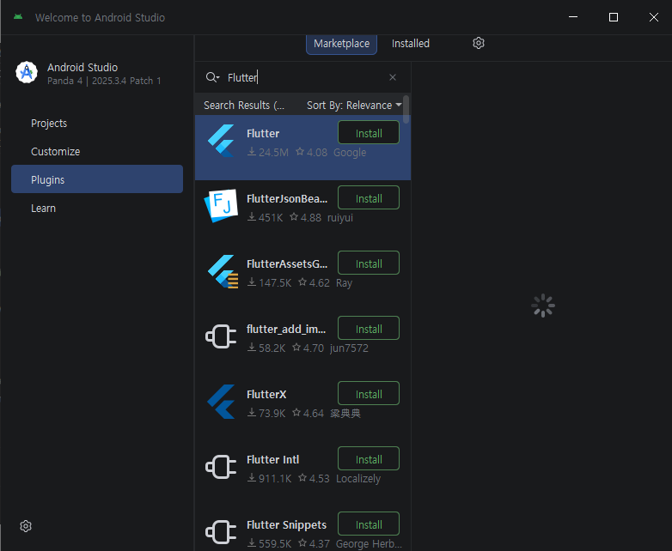Viewport: 672px width, 551px height.
Task: Install the Flutter plugin by Google
Action: click(369, 133)
